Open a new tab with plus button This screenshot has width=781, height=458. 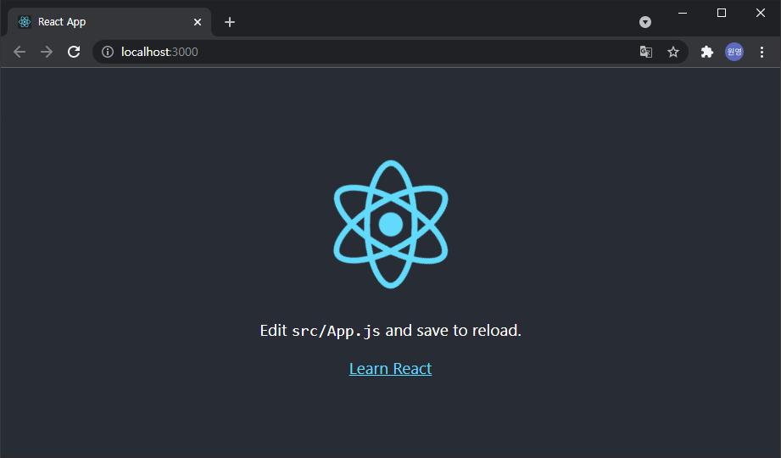(x=230, y=22)
